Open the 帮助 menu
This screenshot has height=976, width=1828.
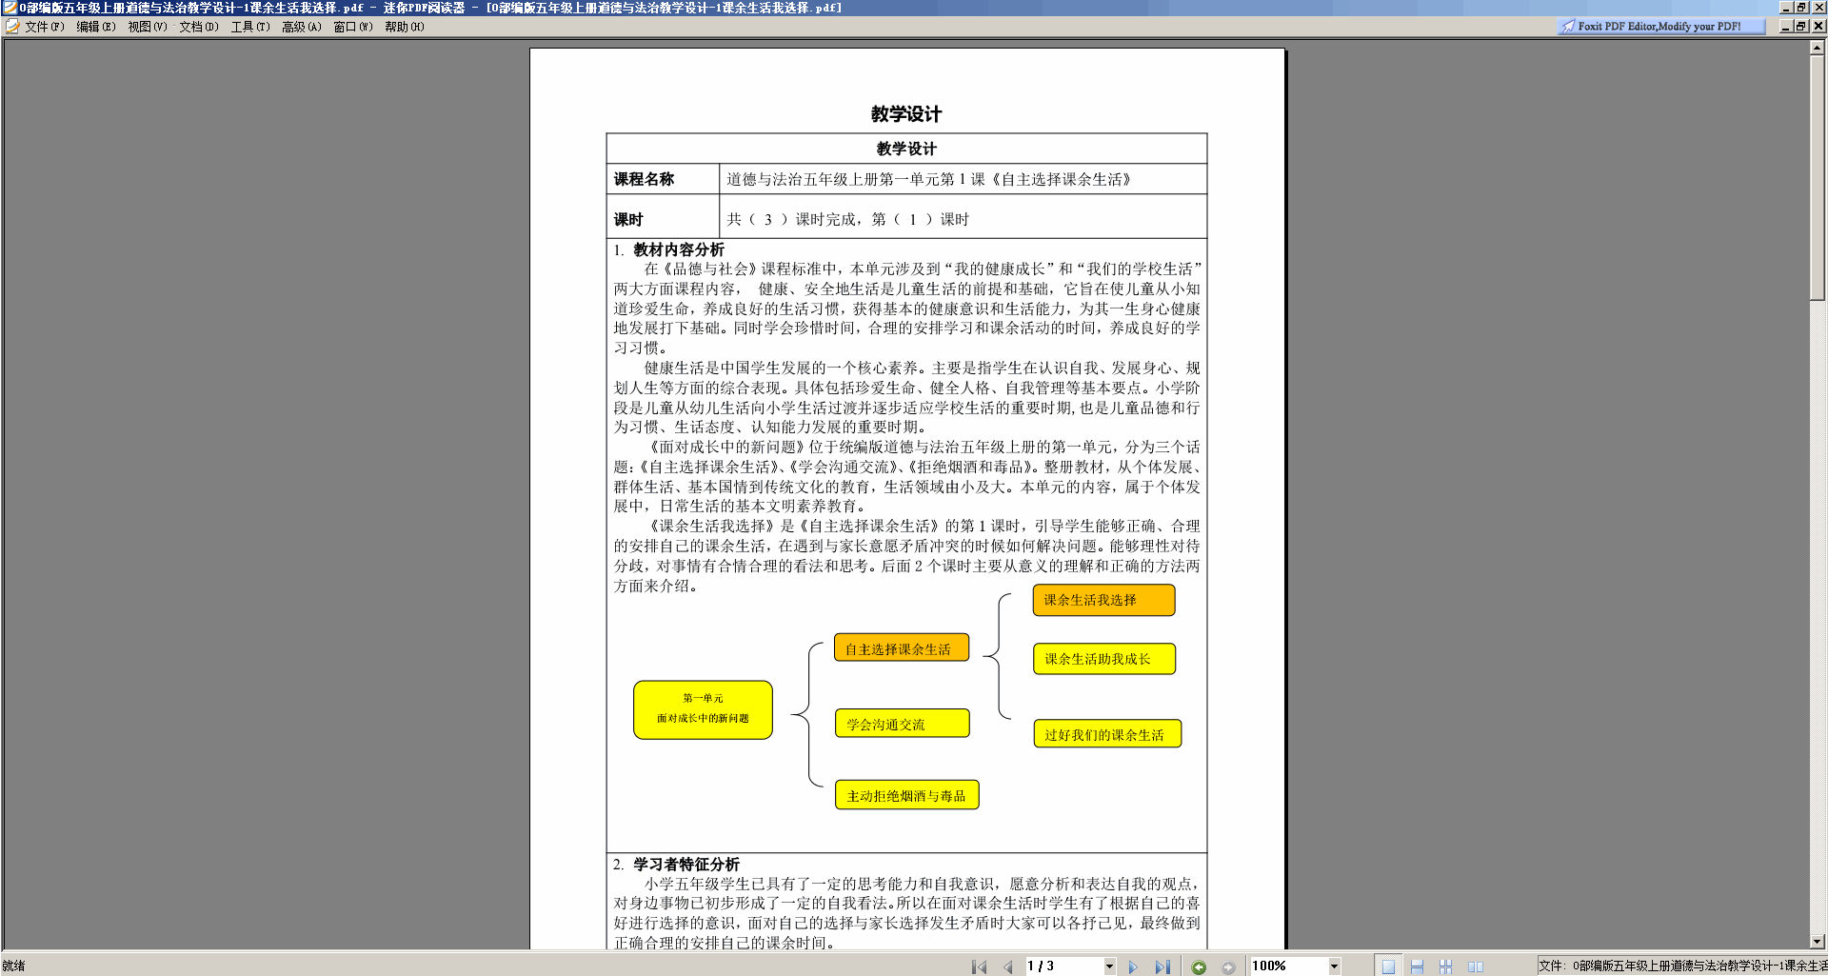tap(405, 27)
